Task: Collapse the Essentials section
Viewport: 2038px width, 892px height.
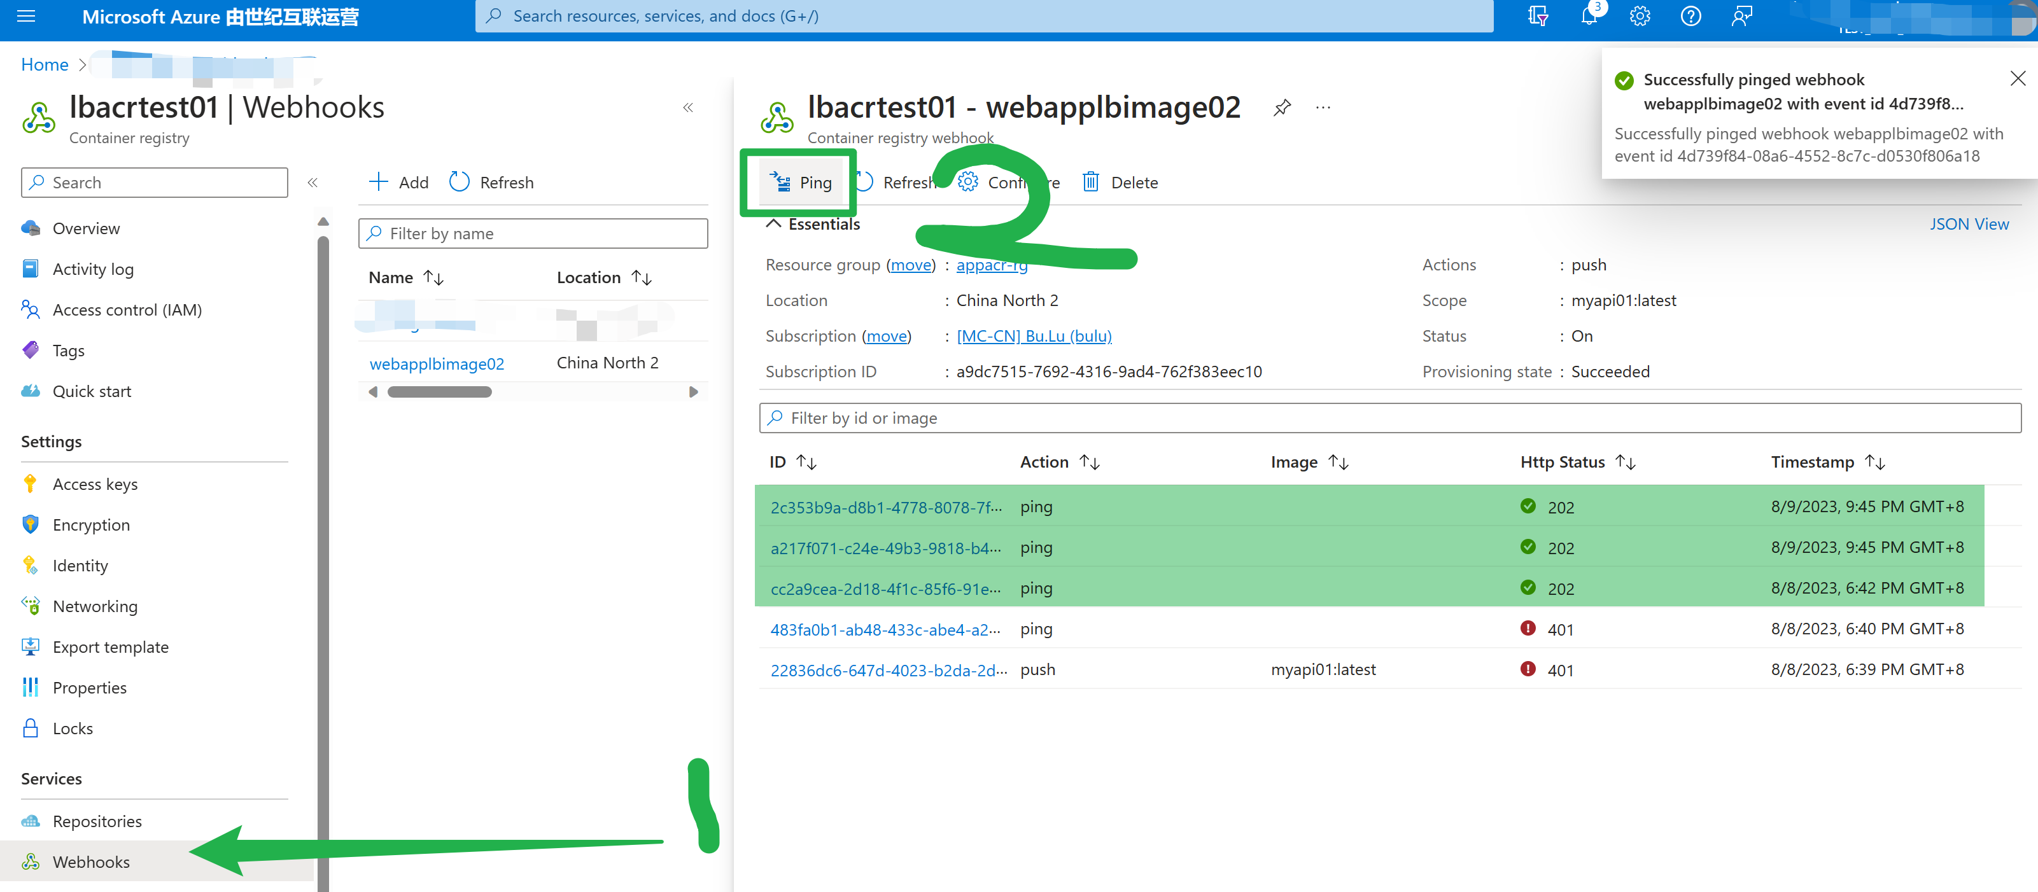Action: [x=774, y=224]
